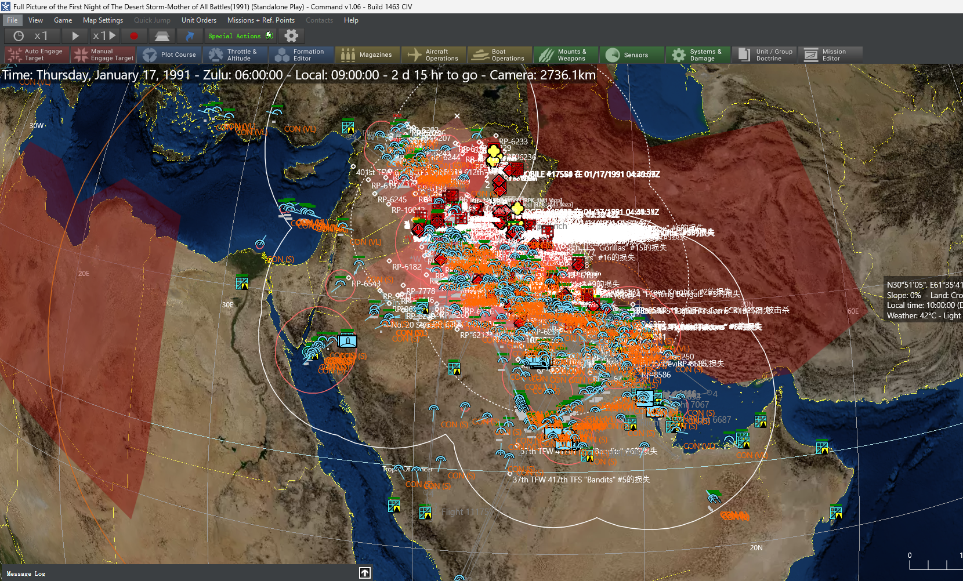Select the airbase icon southeast of the Red Sea ships
This screenshot has width=963, height=581.
tap(454, 368)
